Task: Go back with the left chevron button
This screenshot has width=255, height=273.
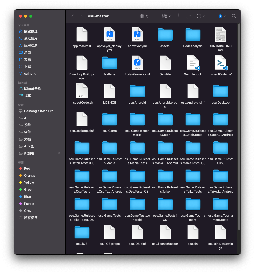Action: coord(72,16)
